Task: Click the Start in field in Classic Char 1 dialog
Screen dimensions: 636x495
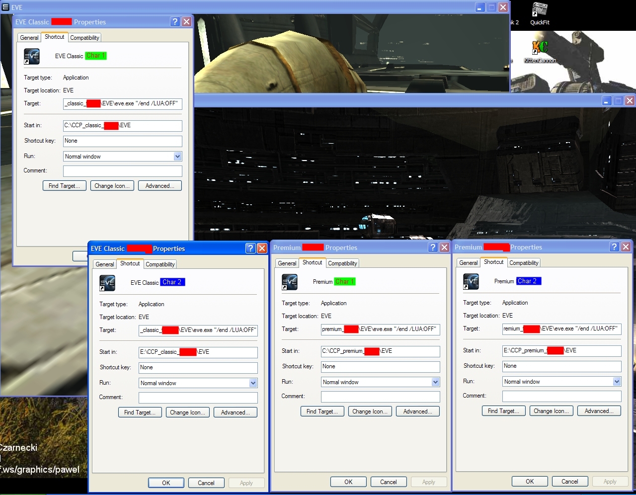Action: (x=123, y=126)
